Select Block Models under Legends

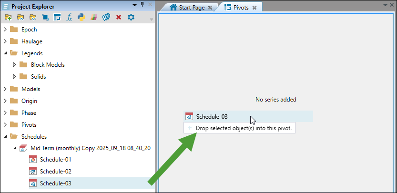(48, 65)
